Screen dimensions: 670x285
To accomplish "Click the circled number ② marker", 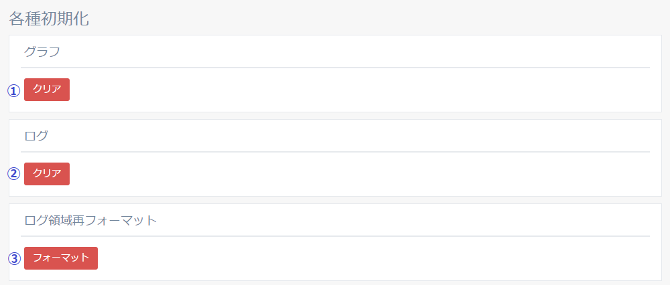I will (x=14, y=174).
